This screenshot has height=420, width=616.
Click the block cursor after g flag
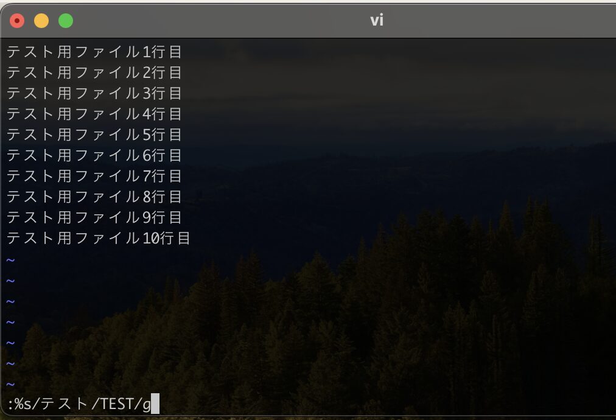point(155,404)
